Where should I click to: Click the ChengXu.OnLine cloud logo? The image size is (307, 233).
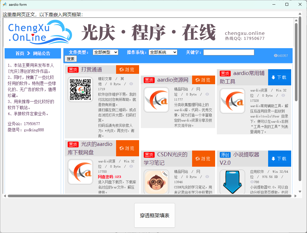40,32
